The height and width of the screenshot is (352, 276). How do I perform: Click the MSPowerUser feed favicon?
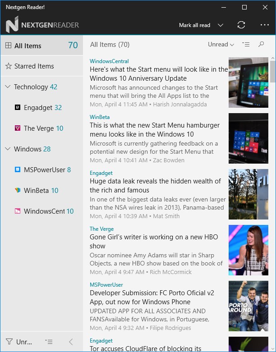[x=18, y=169]
